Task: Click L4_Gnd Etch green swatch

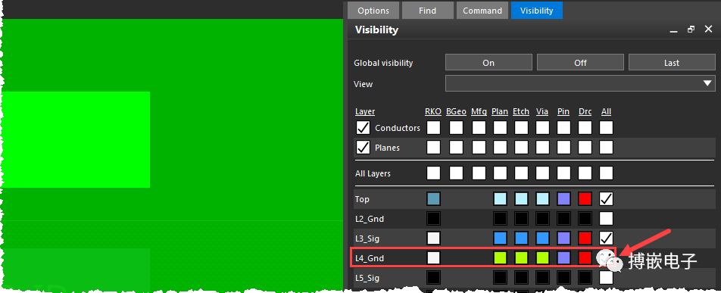Action: point(521,257)
